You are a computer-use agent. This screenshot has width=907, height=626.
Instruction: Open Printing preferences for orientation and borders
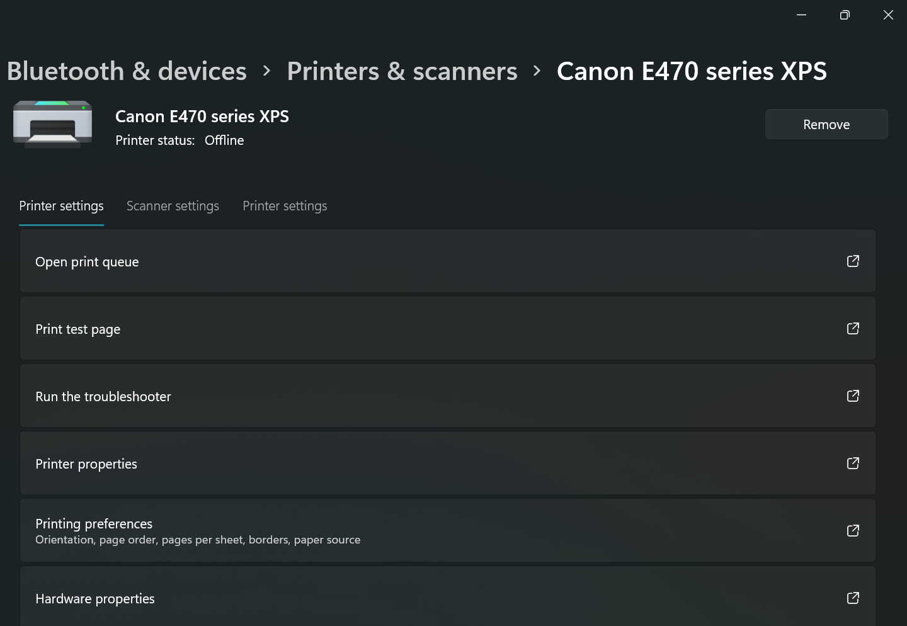[94, 523]
